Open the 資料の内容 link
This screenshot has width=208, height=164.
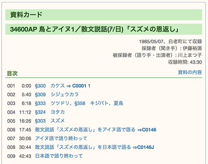(189, 72)
